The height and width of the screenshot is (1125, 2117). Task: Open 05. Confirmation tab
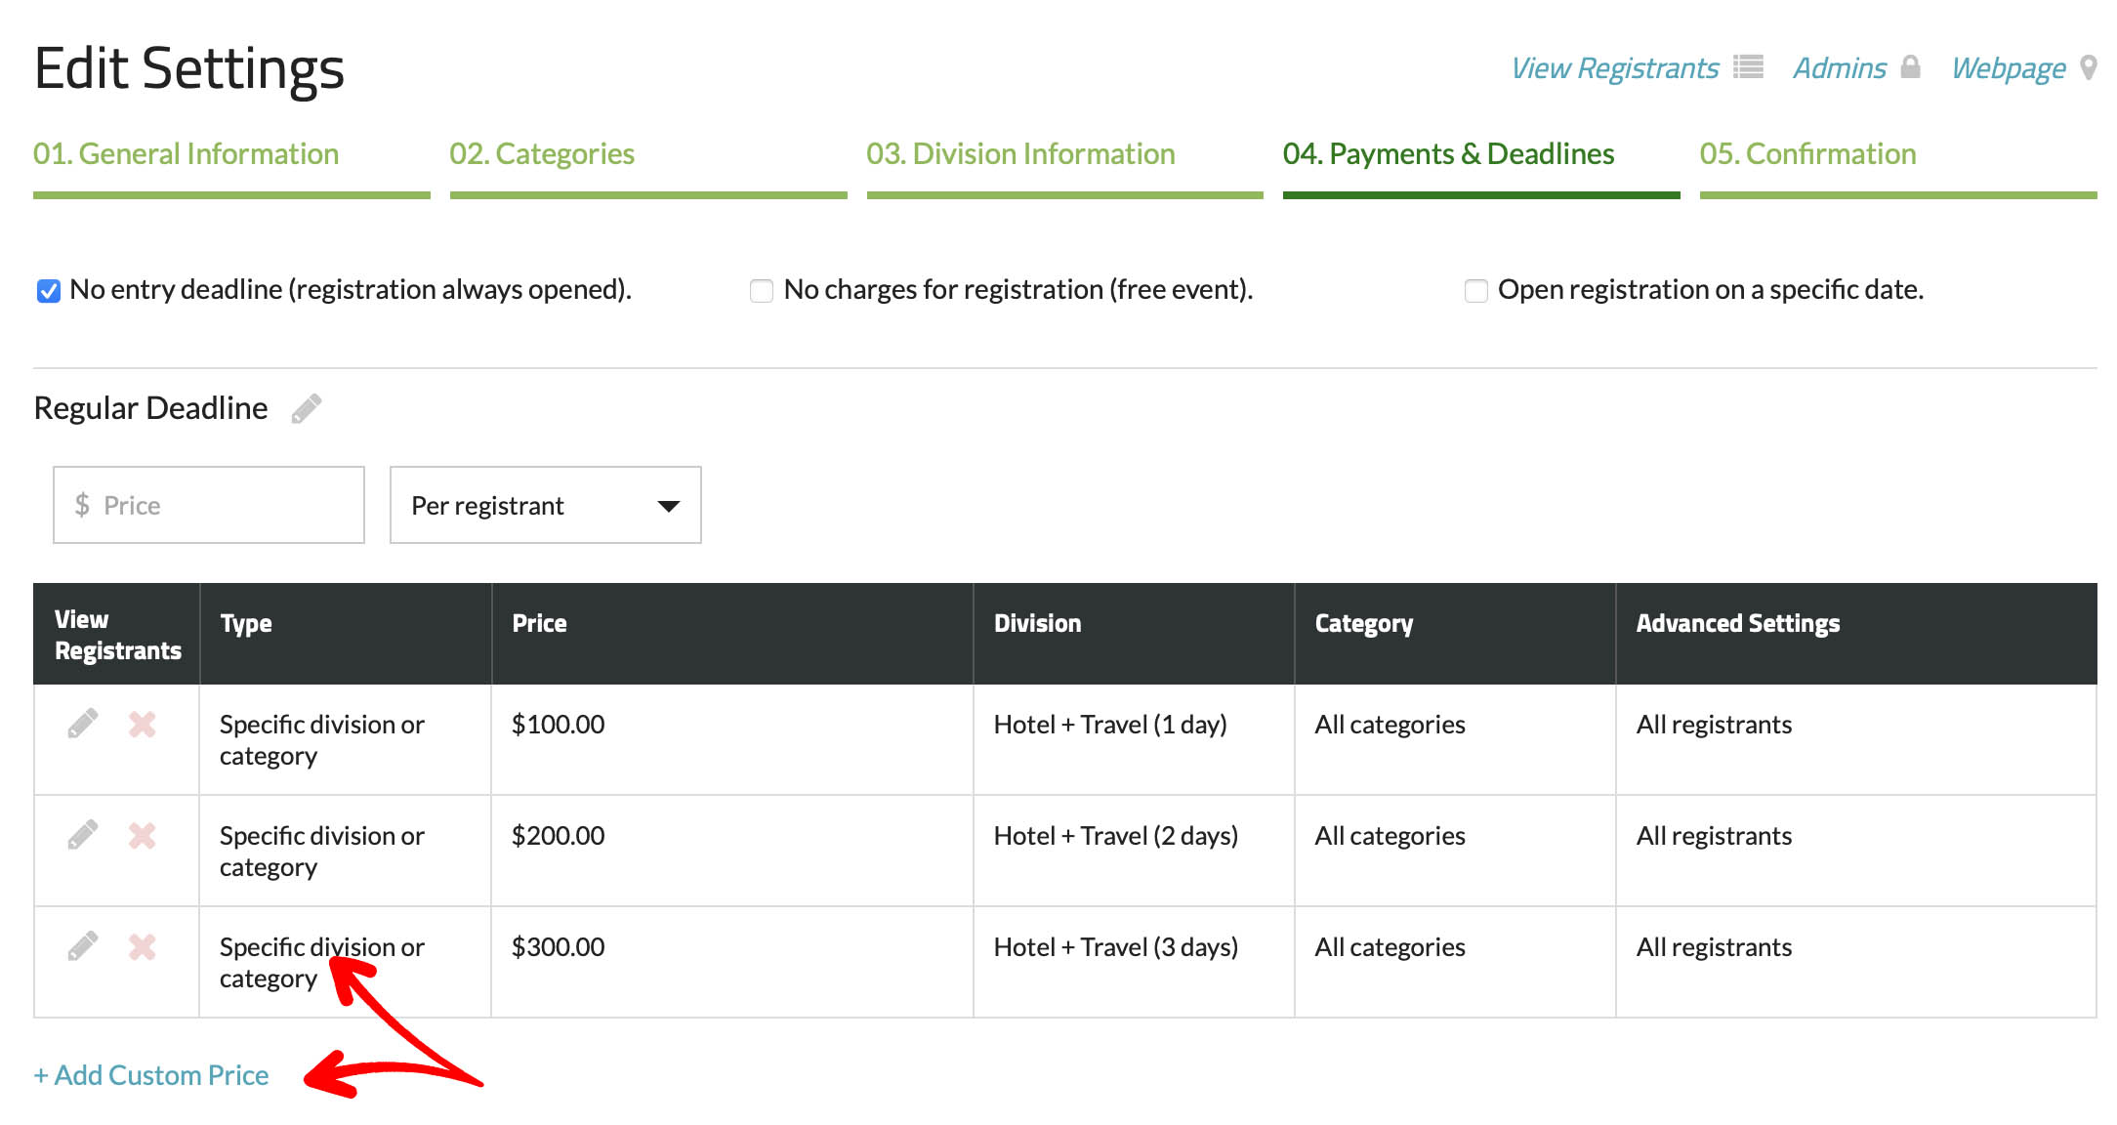tap(1807, 154)
